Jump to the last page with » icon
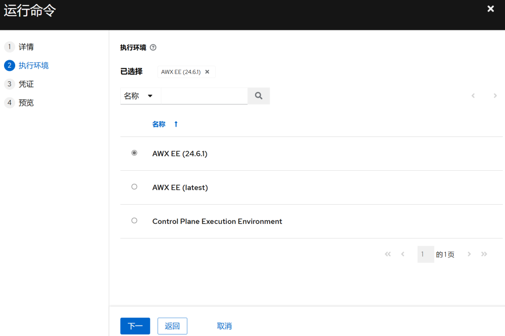The height and width of the screenshot is (336, 505). 484,254
